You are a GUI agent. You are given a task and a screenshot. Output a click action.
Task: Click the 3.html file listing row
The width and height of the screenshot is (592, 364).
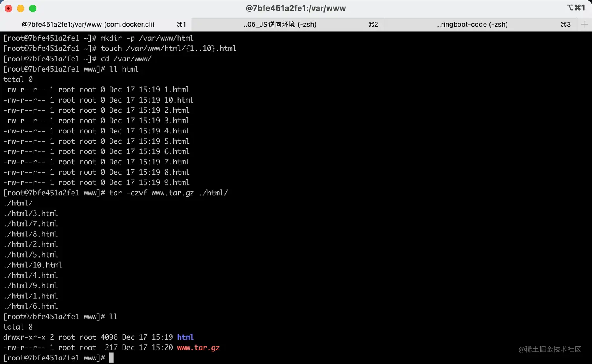[x=96, y=121]
